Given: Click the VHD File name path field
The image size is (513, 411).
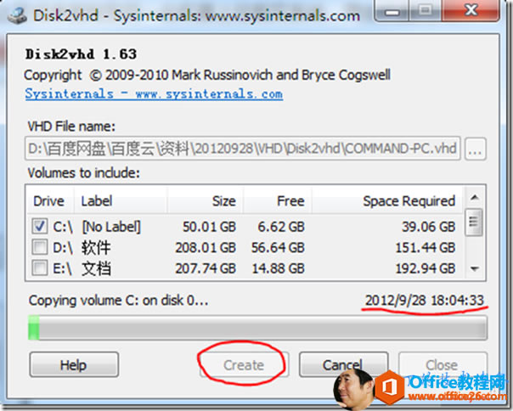Looking at the screenshot, I should [242, 149].
